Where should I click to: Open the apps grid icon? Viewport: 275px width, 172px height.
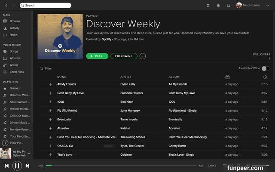coord(208,6)
